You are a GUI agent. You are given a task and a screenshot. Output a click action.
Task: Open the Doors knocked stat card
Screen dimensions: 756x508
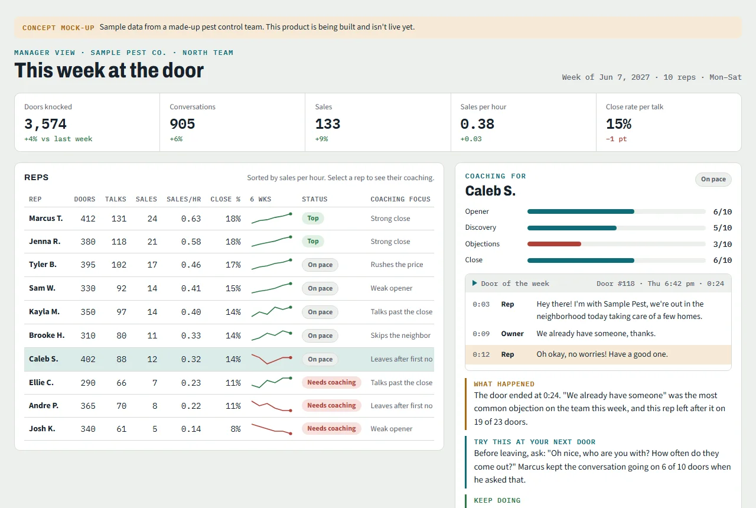click(x=87, y=122)
